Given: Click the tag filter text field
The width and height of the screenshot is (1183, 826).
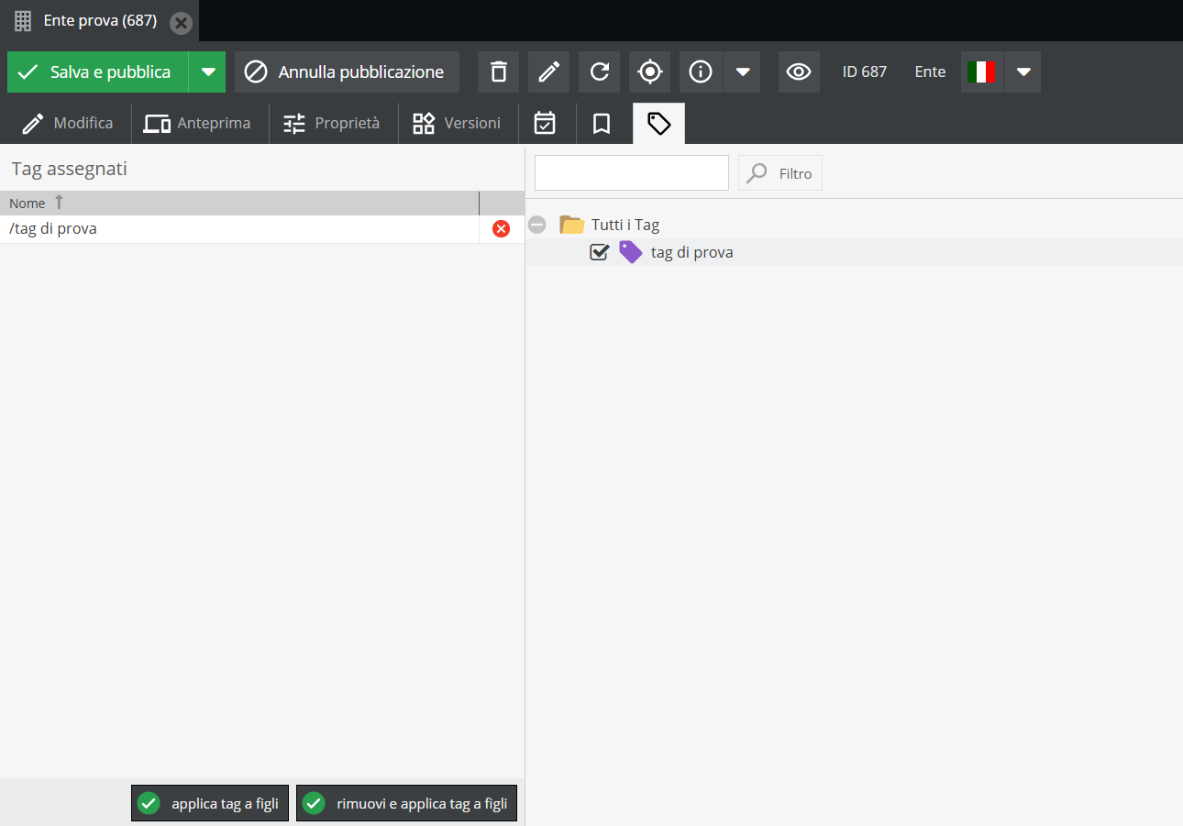Looking at the screenshot, I should coord(631,172).
